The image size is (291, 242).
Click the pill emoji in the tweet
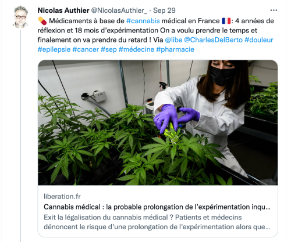42,21
